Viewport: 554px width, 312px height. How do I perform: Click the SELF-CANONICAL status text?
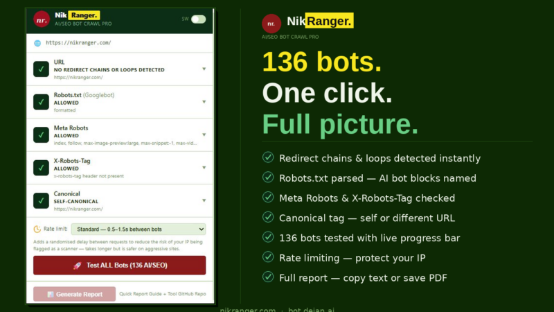[x=76, y=202]
